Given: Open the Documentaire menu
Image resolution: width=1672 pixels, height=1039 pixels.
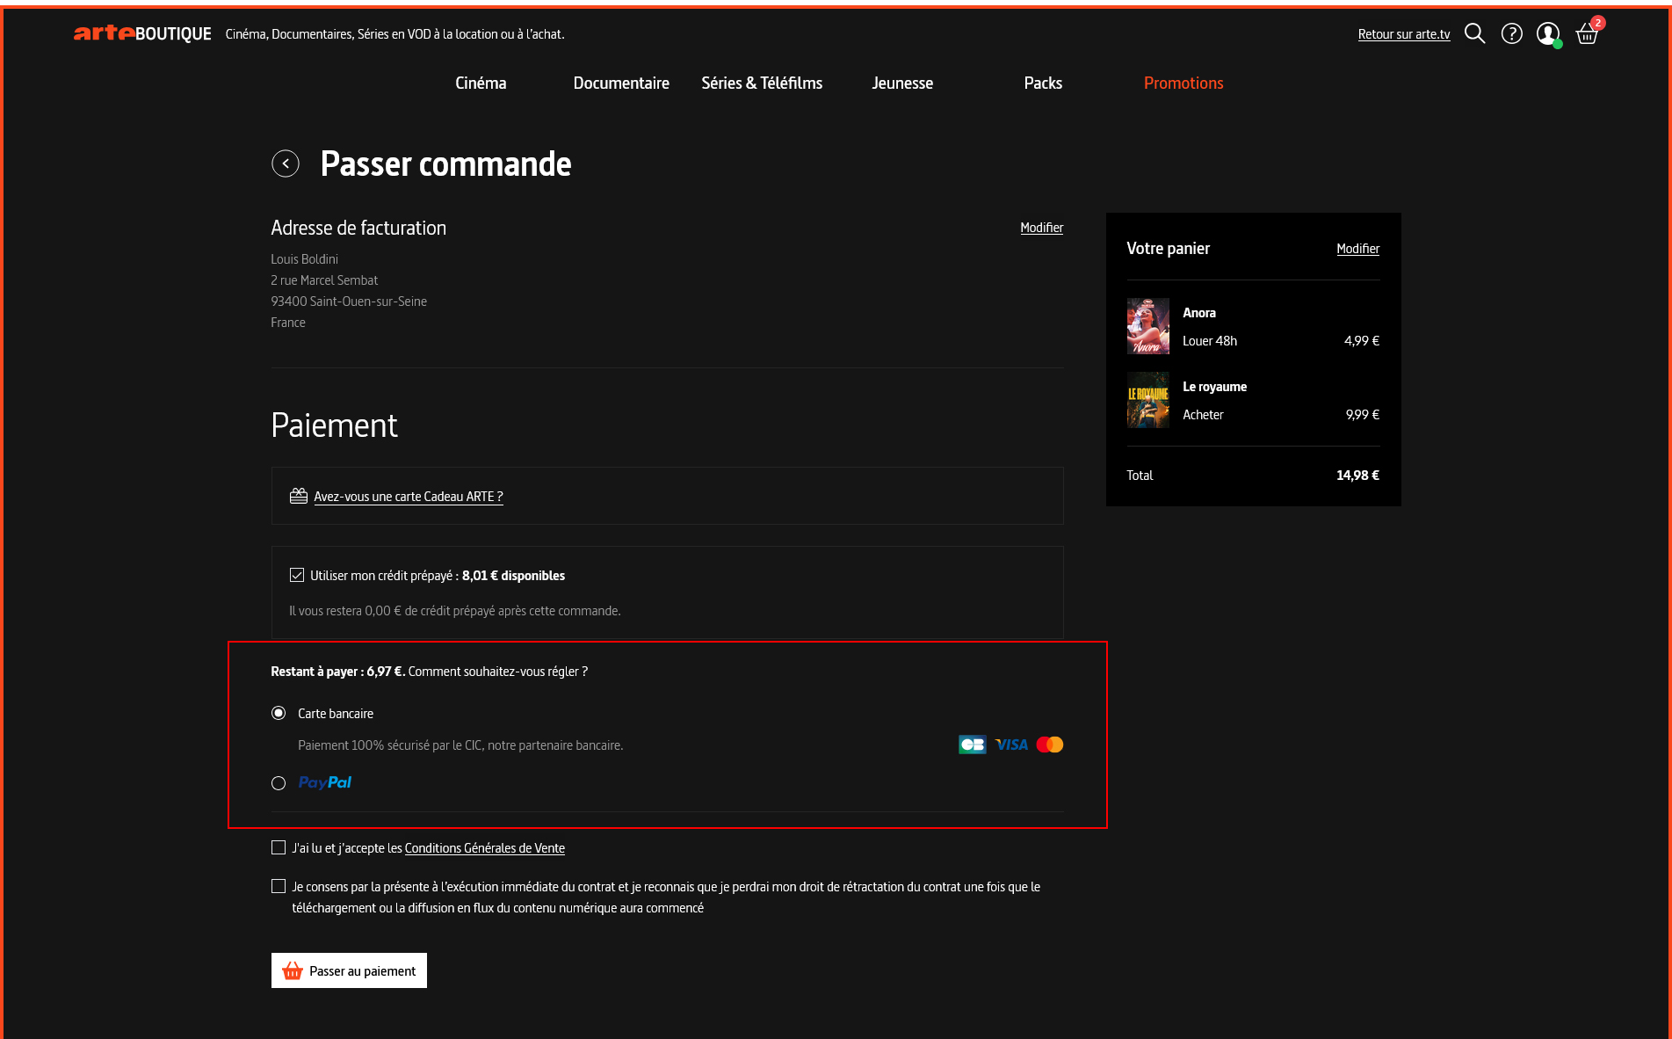Looking at the screenshot, I should [x=621, y=83].
